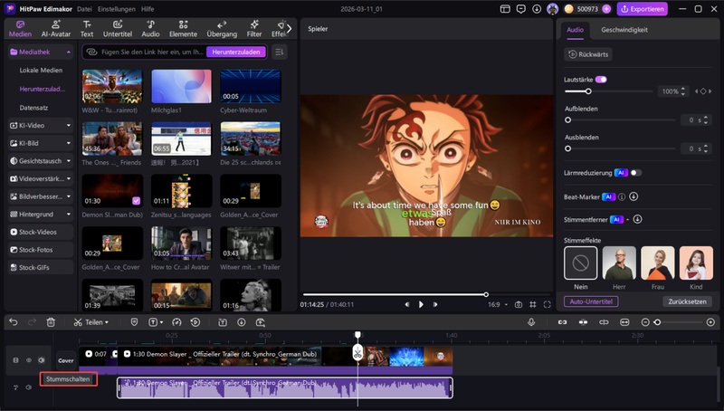Open the AI-Avatar tab
The width and height of the screenshot is (724, 411).
coord(56,29)
